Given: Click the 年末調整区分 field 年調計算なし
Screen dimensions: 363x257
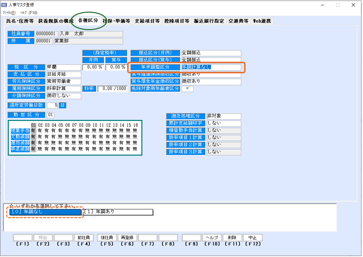Looking at the screenshot, I should tap(211, 68).
